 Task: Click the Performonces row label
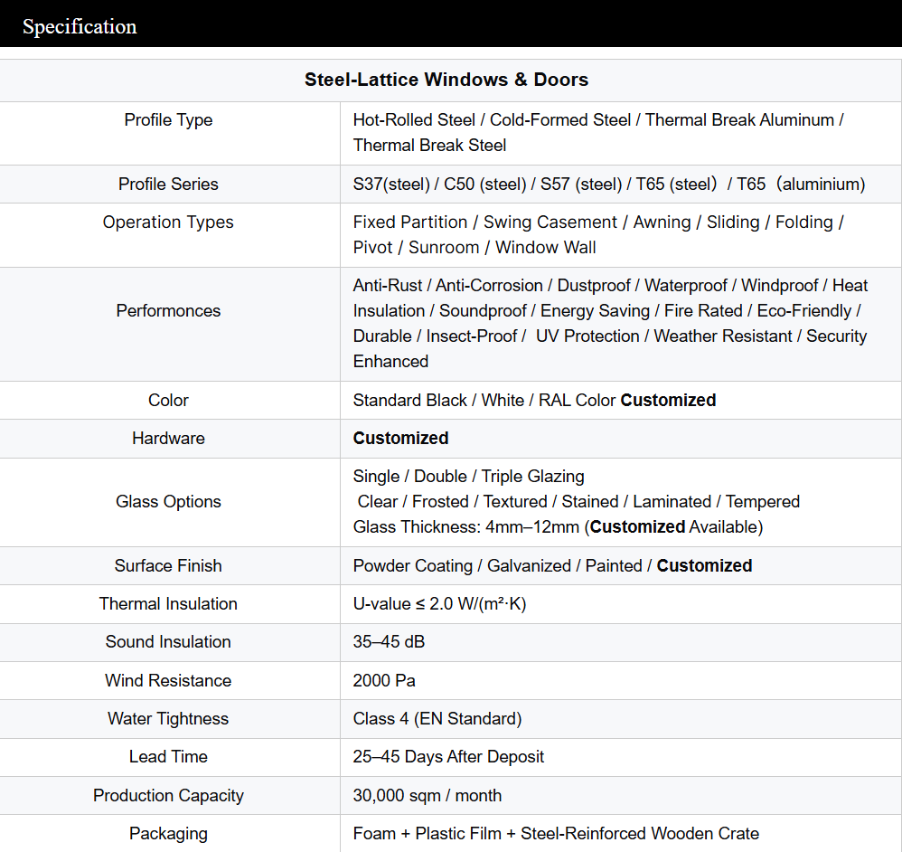(x=168, y=311)
